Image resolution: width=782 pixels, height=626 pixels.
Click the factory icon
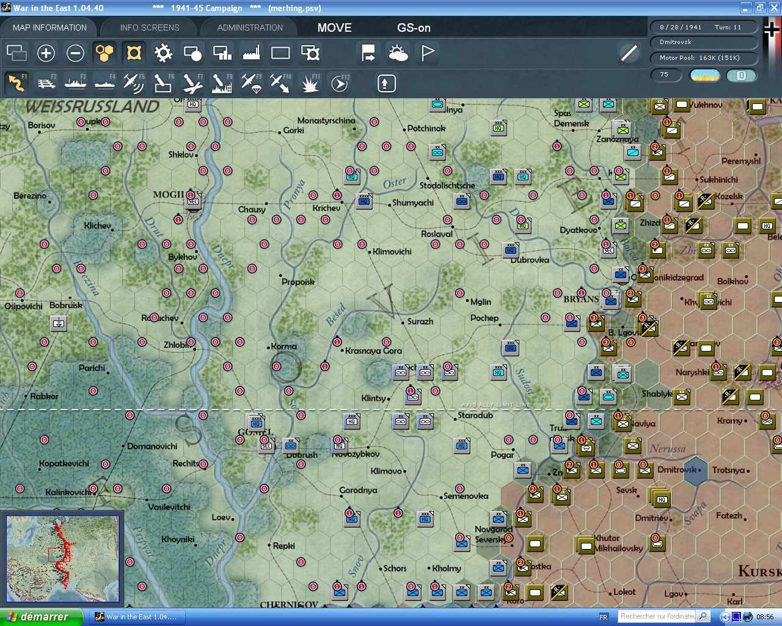tap(251, 53)
